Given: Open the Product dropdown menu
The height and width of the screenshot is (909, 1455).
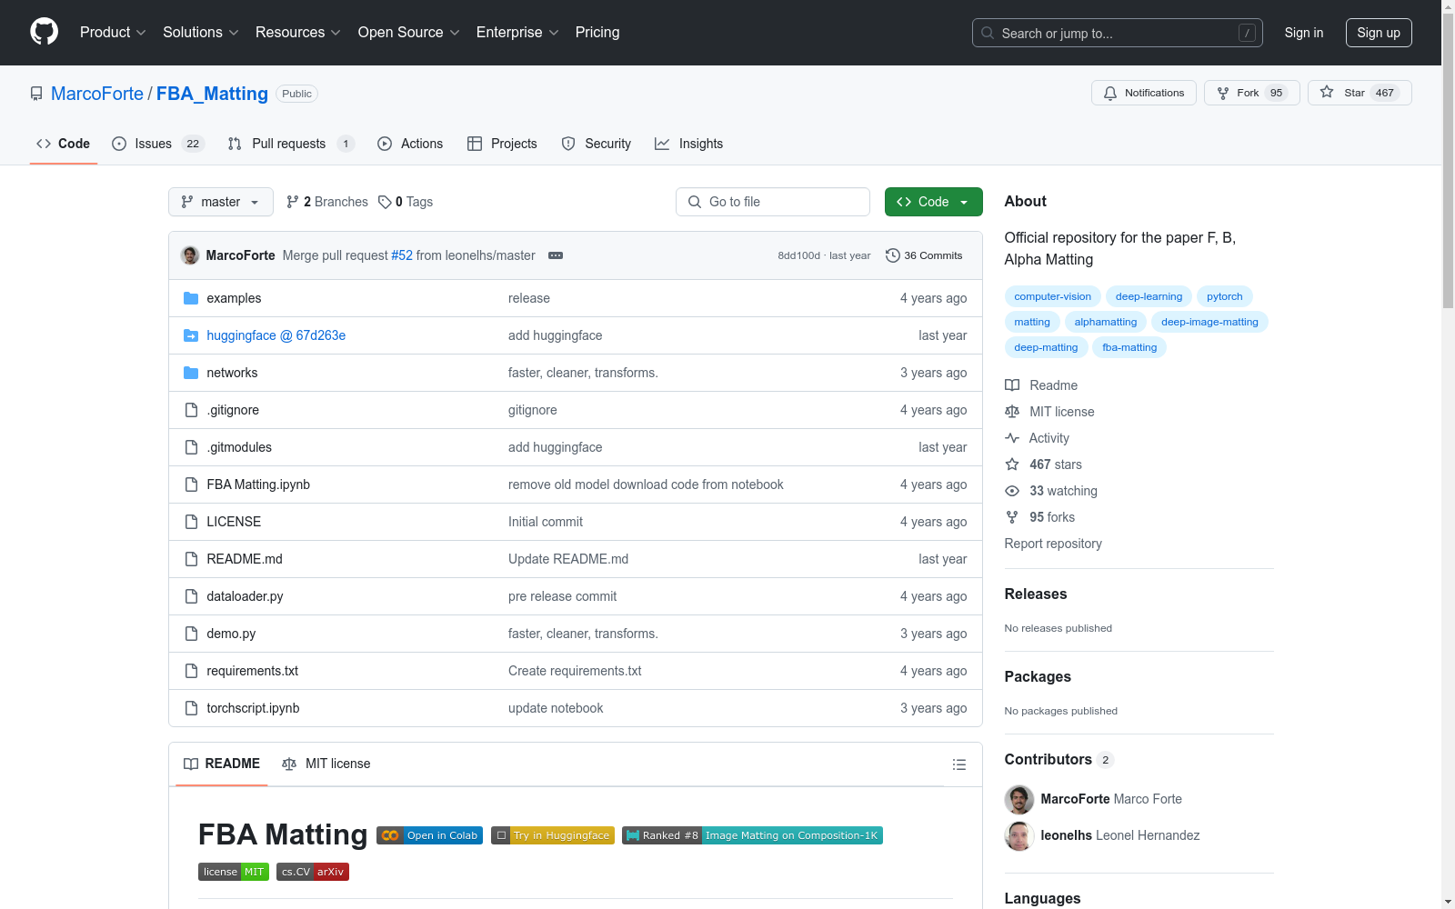Looking at the screenshot, I should click(x=113, y=32).
